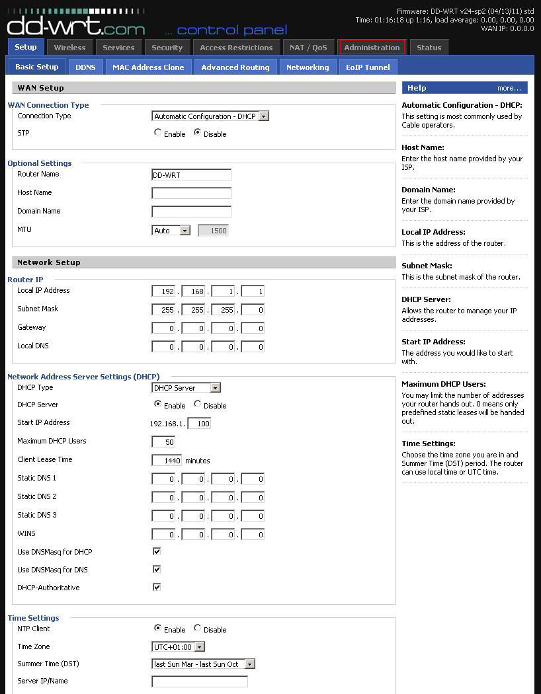Click the Time Settings help heading
This screenshot has height=694, width=541.
tap(429, 443)
